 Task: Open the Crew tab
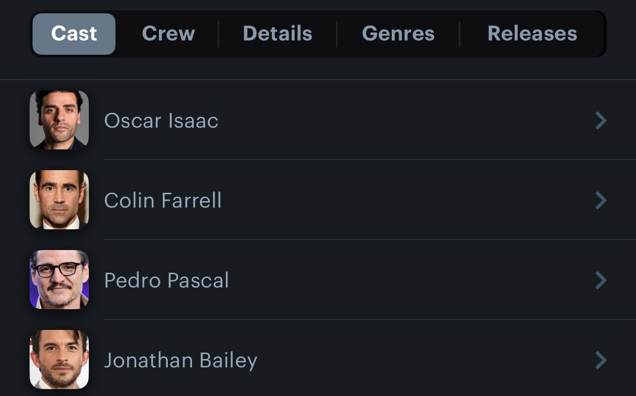click(168, 34)
